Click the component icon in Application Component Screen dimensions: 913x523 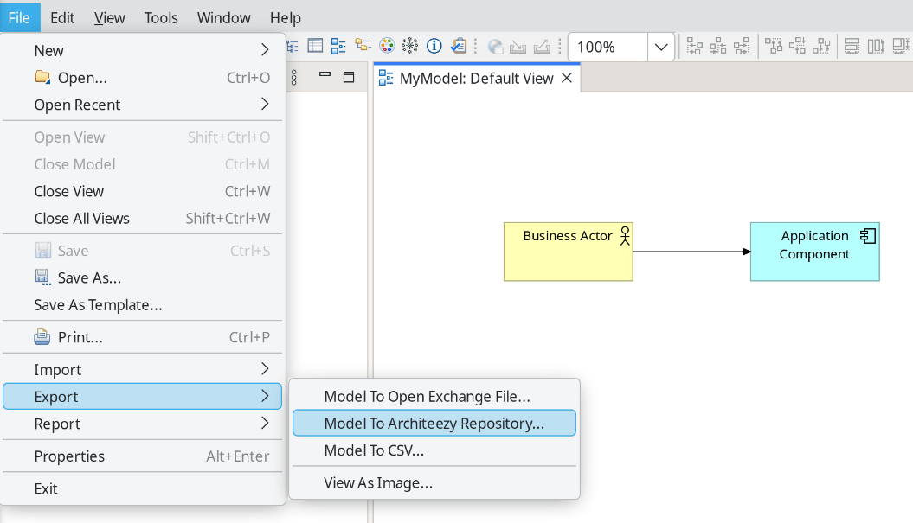868,236
